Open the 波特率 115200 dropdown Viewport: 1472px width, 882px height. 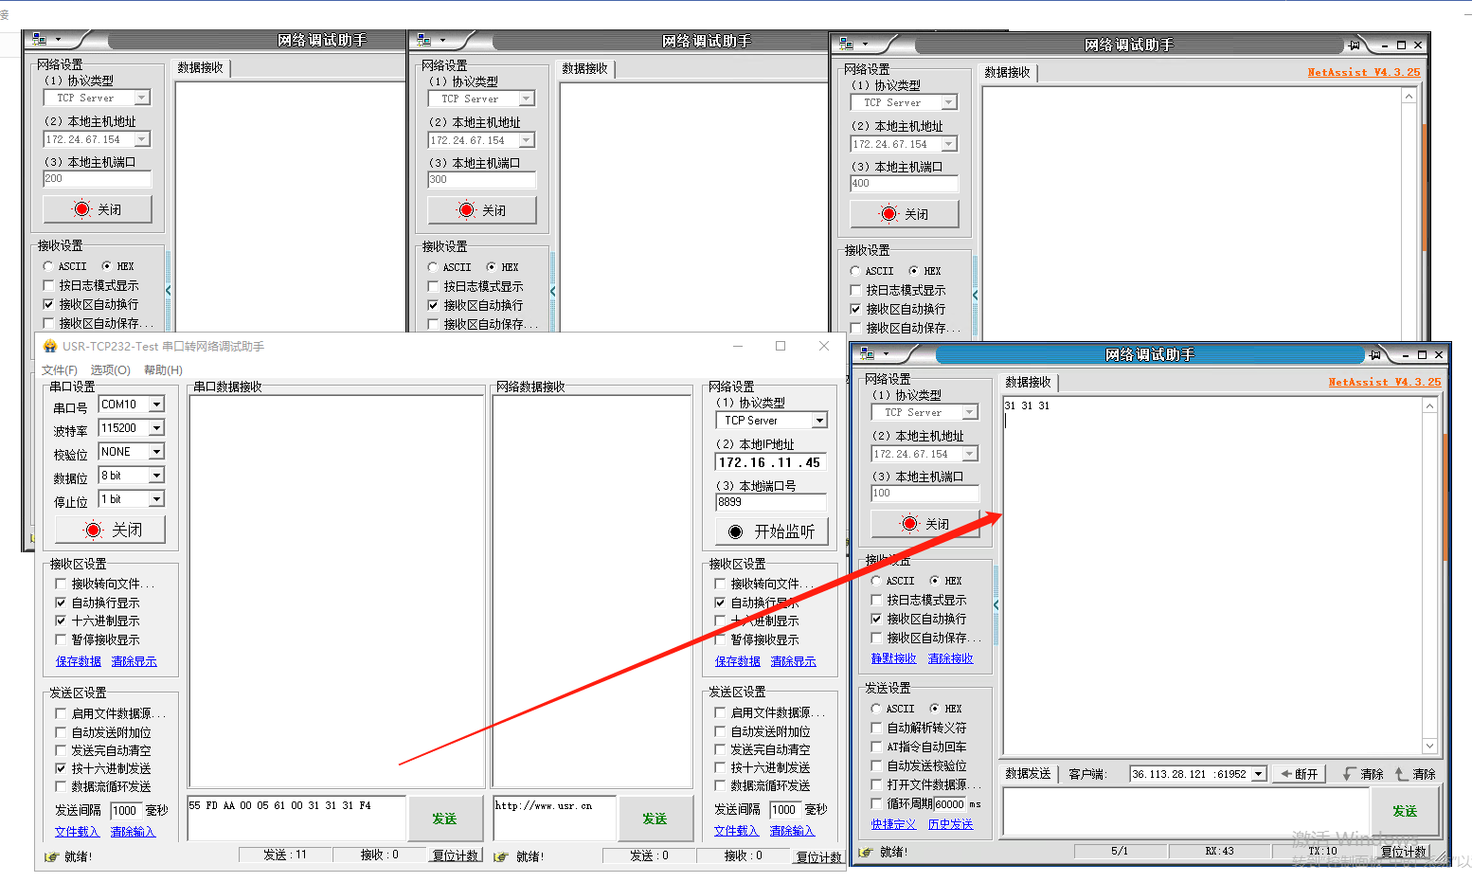[x=157, y=428]
